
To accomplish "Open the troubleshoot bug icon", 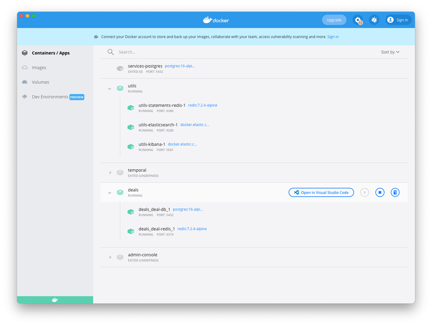I will click(x=374, y=20).
